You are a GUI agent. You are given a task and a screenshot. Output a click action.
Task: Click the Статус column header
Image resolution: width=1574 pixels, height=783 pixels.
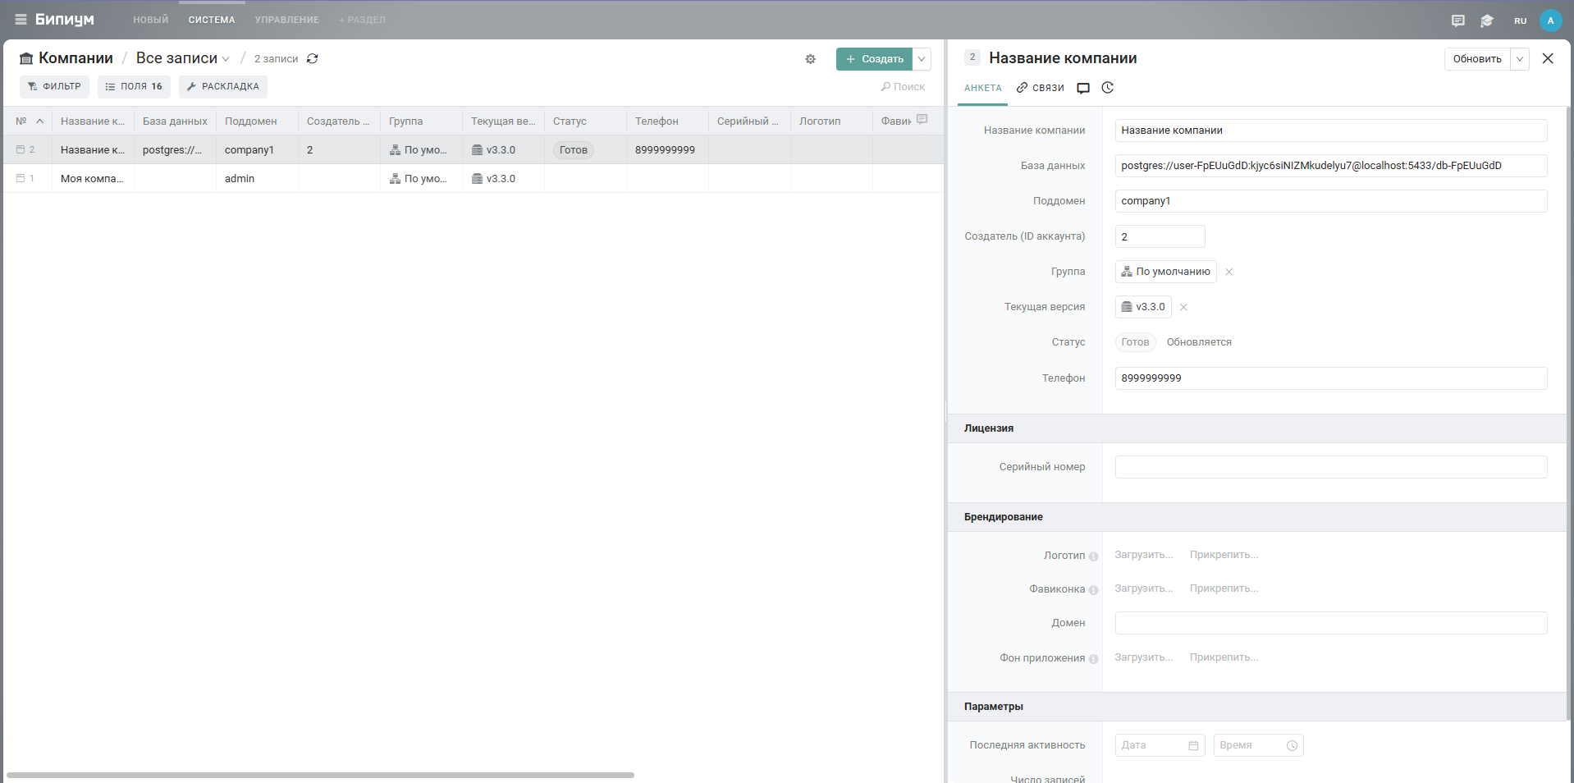coord(585,121)
